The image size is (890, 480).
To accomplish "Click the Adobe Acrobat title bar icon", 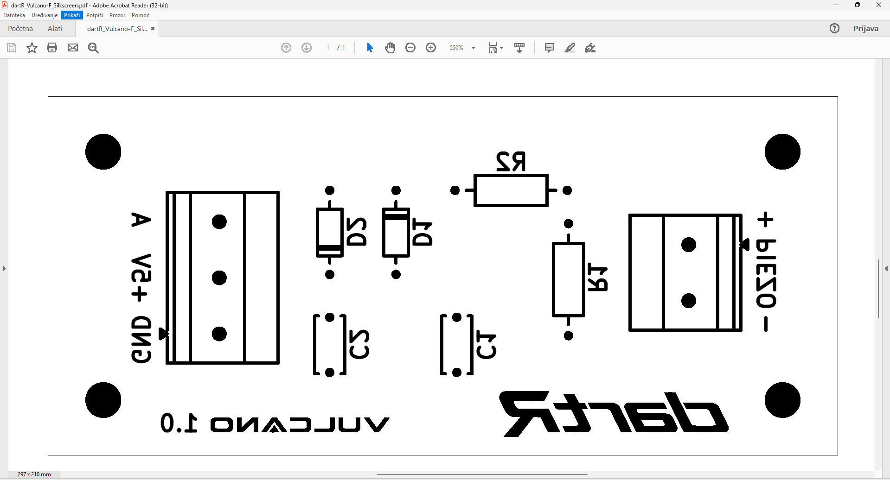I will [x=5, y=5].
